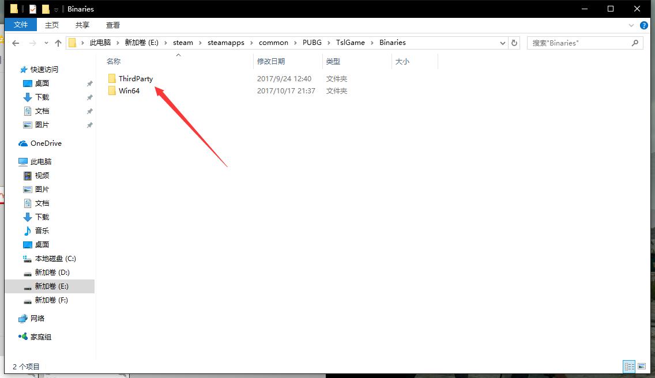Expand subfolders arrow after TslGame breadcrumb

click(372, 43)
